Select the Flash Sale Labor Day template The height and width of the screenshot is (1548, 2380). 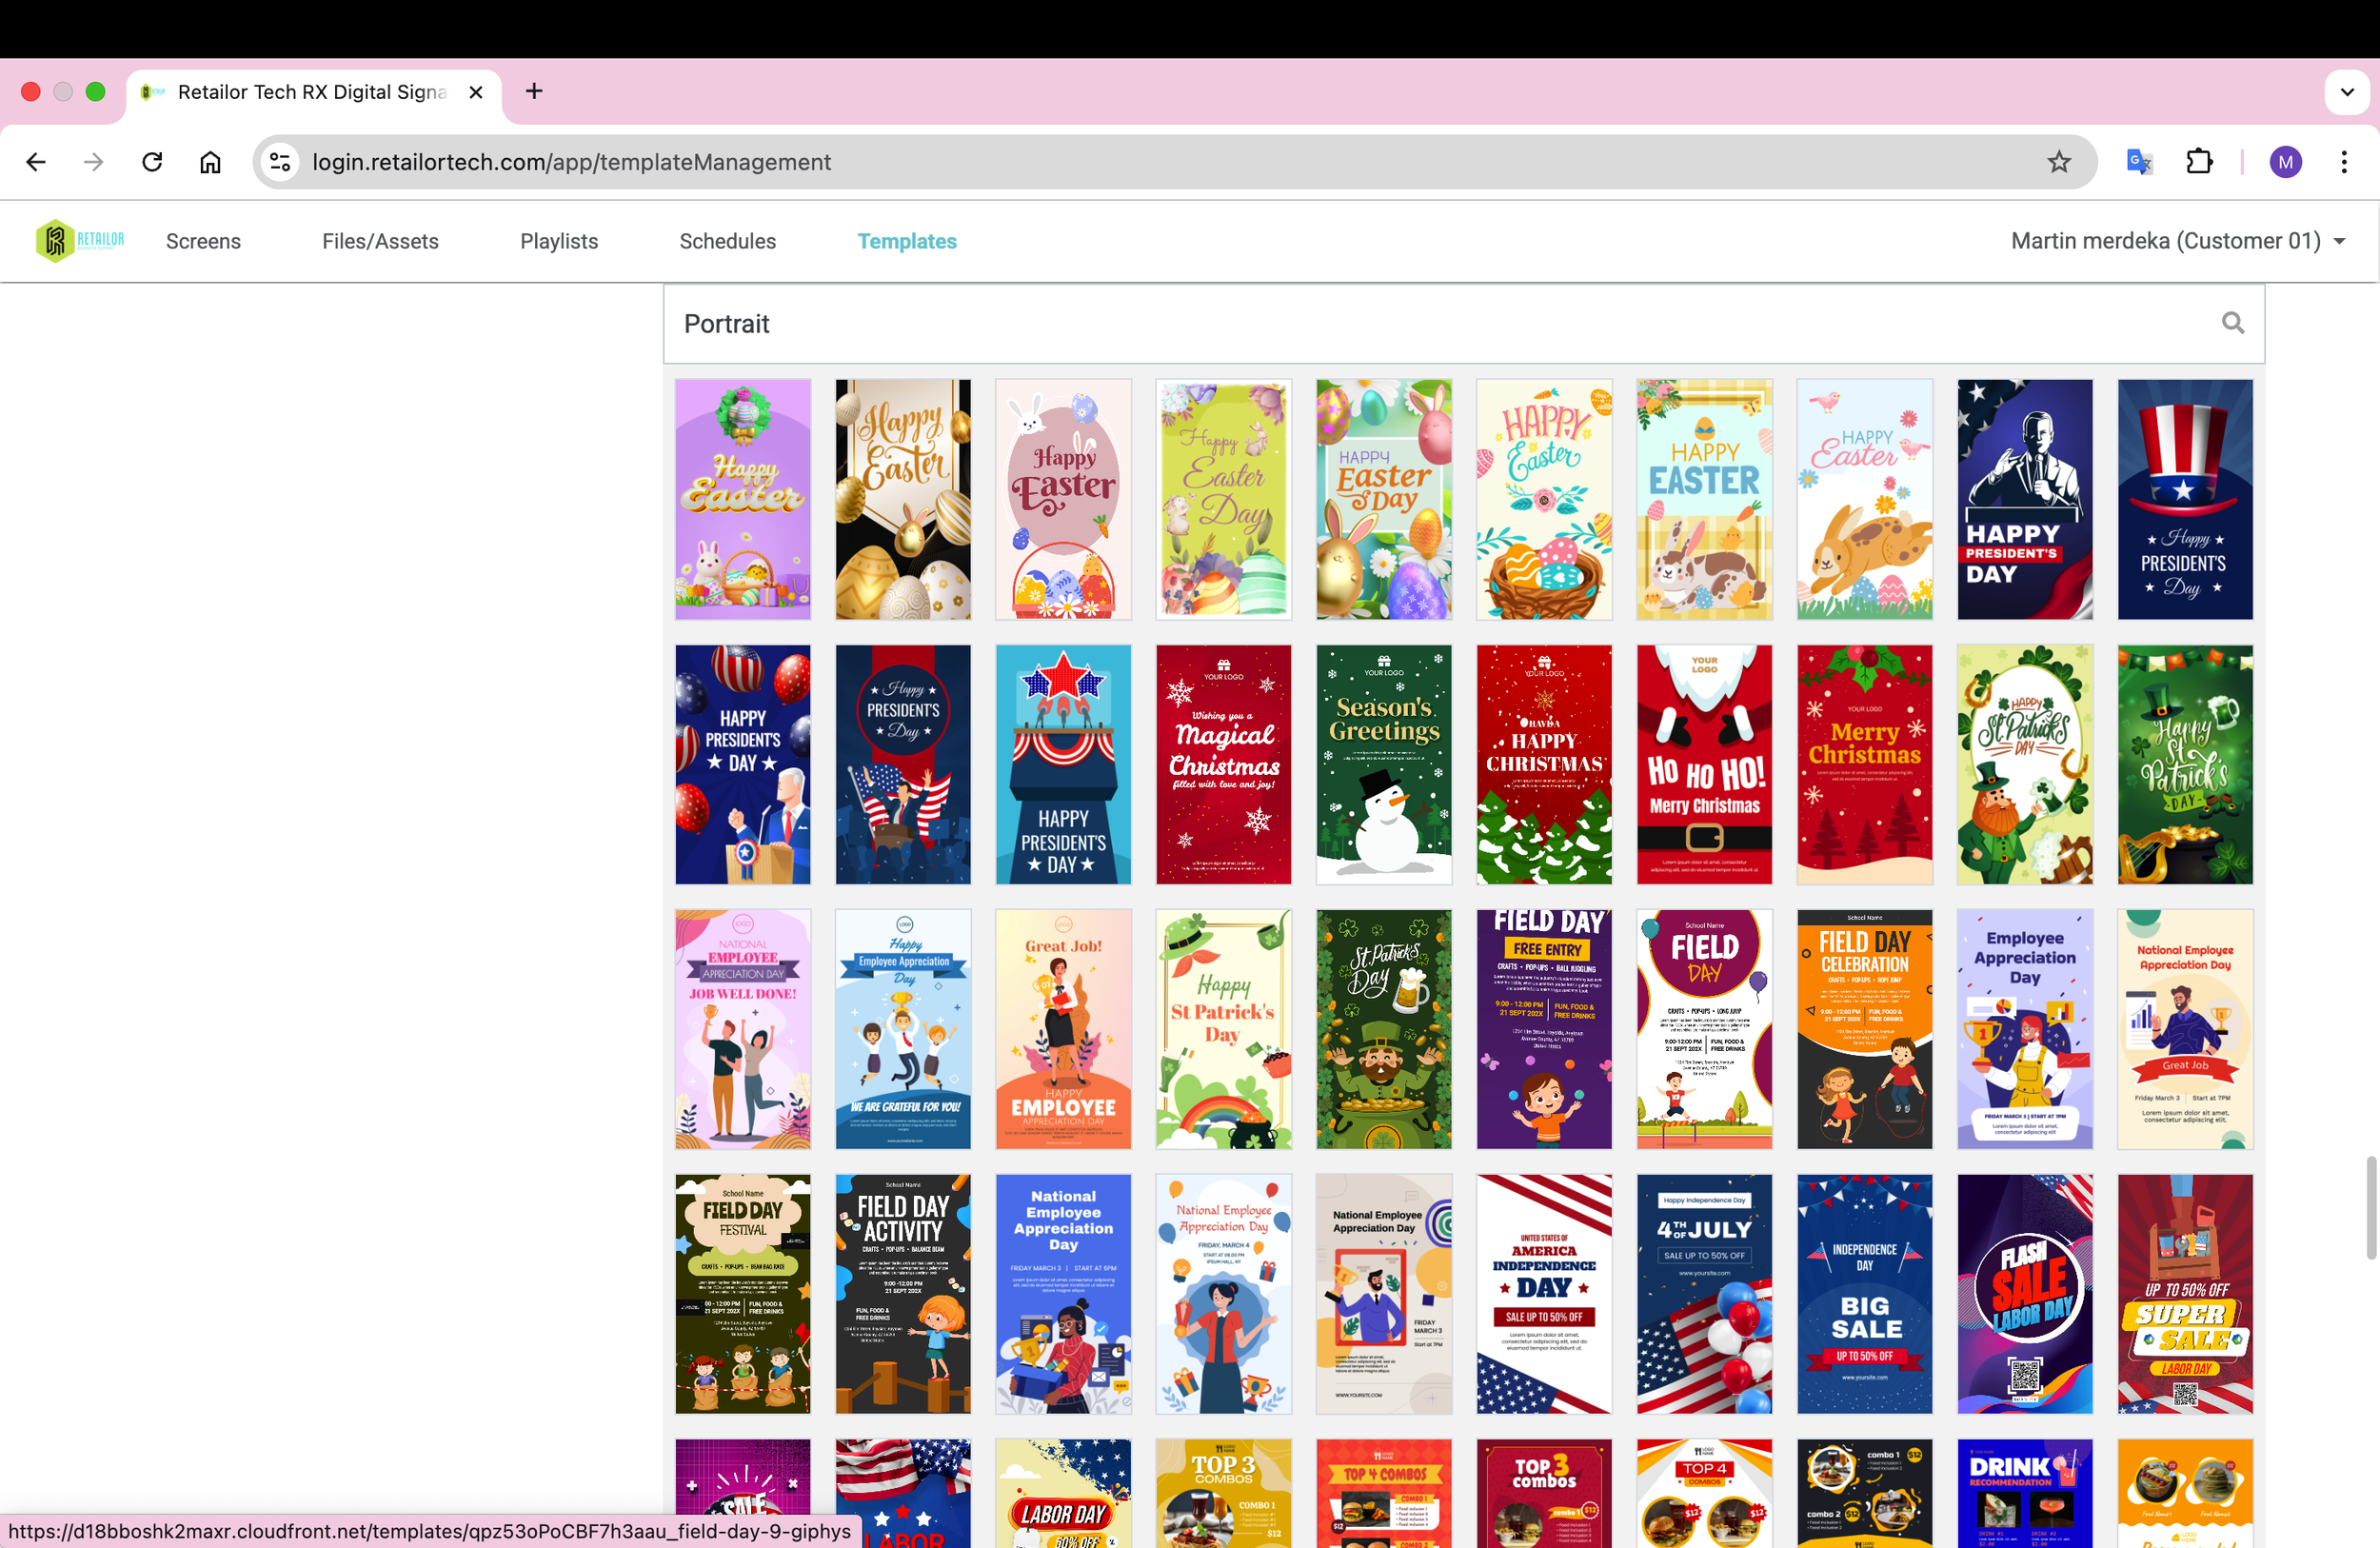coord(2024,1294)
